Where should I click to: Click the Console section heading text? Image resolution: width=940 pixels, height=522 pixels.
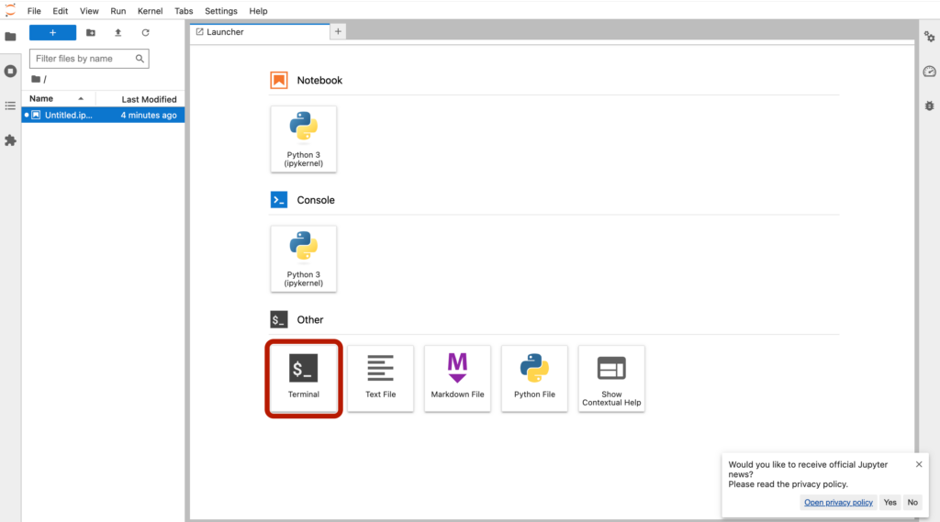316,200
